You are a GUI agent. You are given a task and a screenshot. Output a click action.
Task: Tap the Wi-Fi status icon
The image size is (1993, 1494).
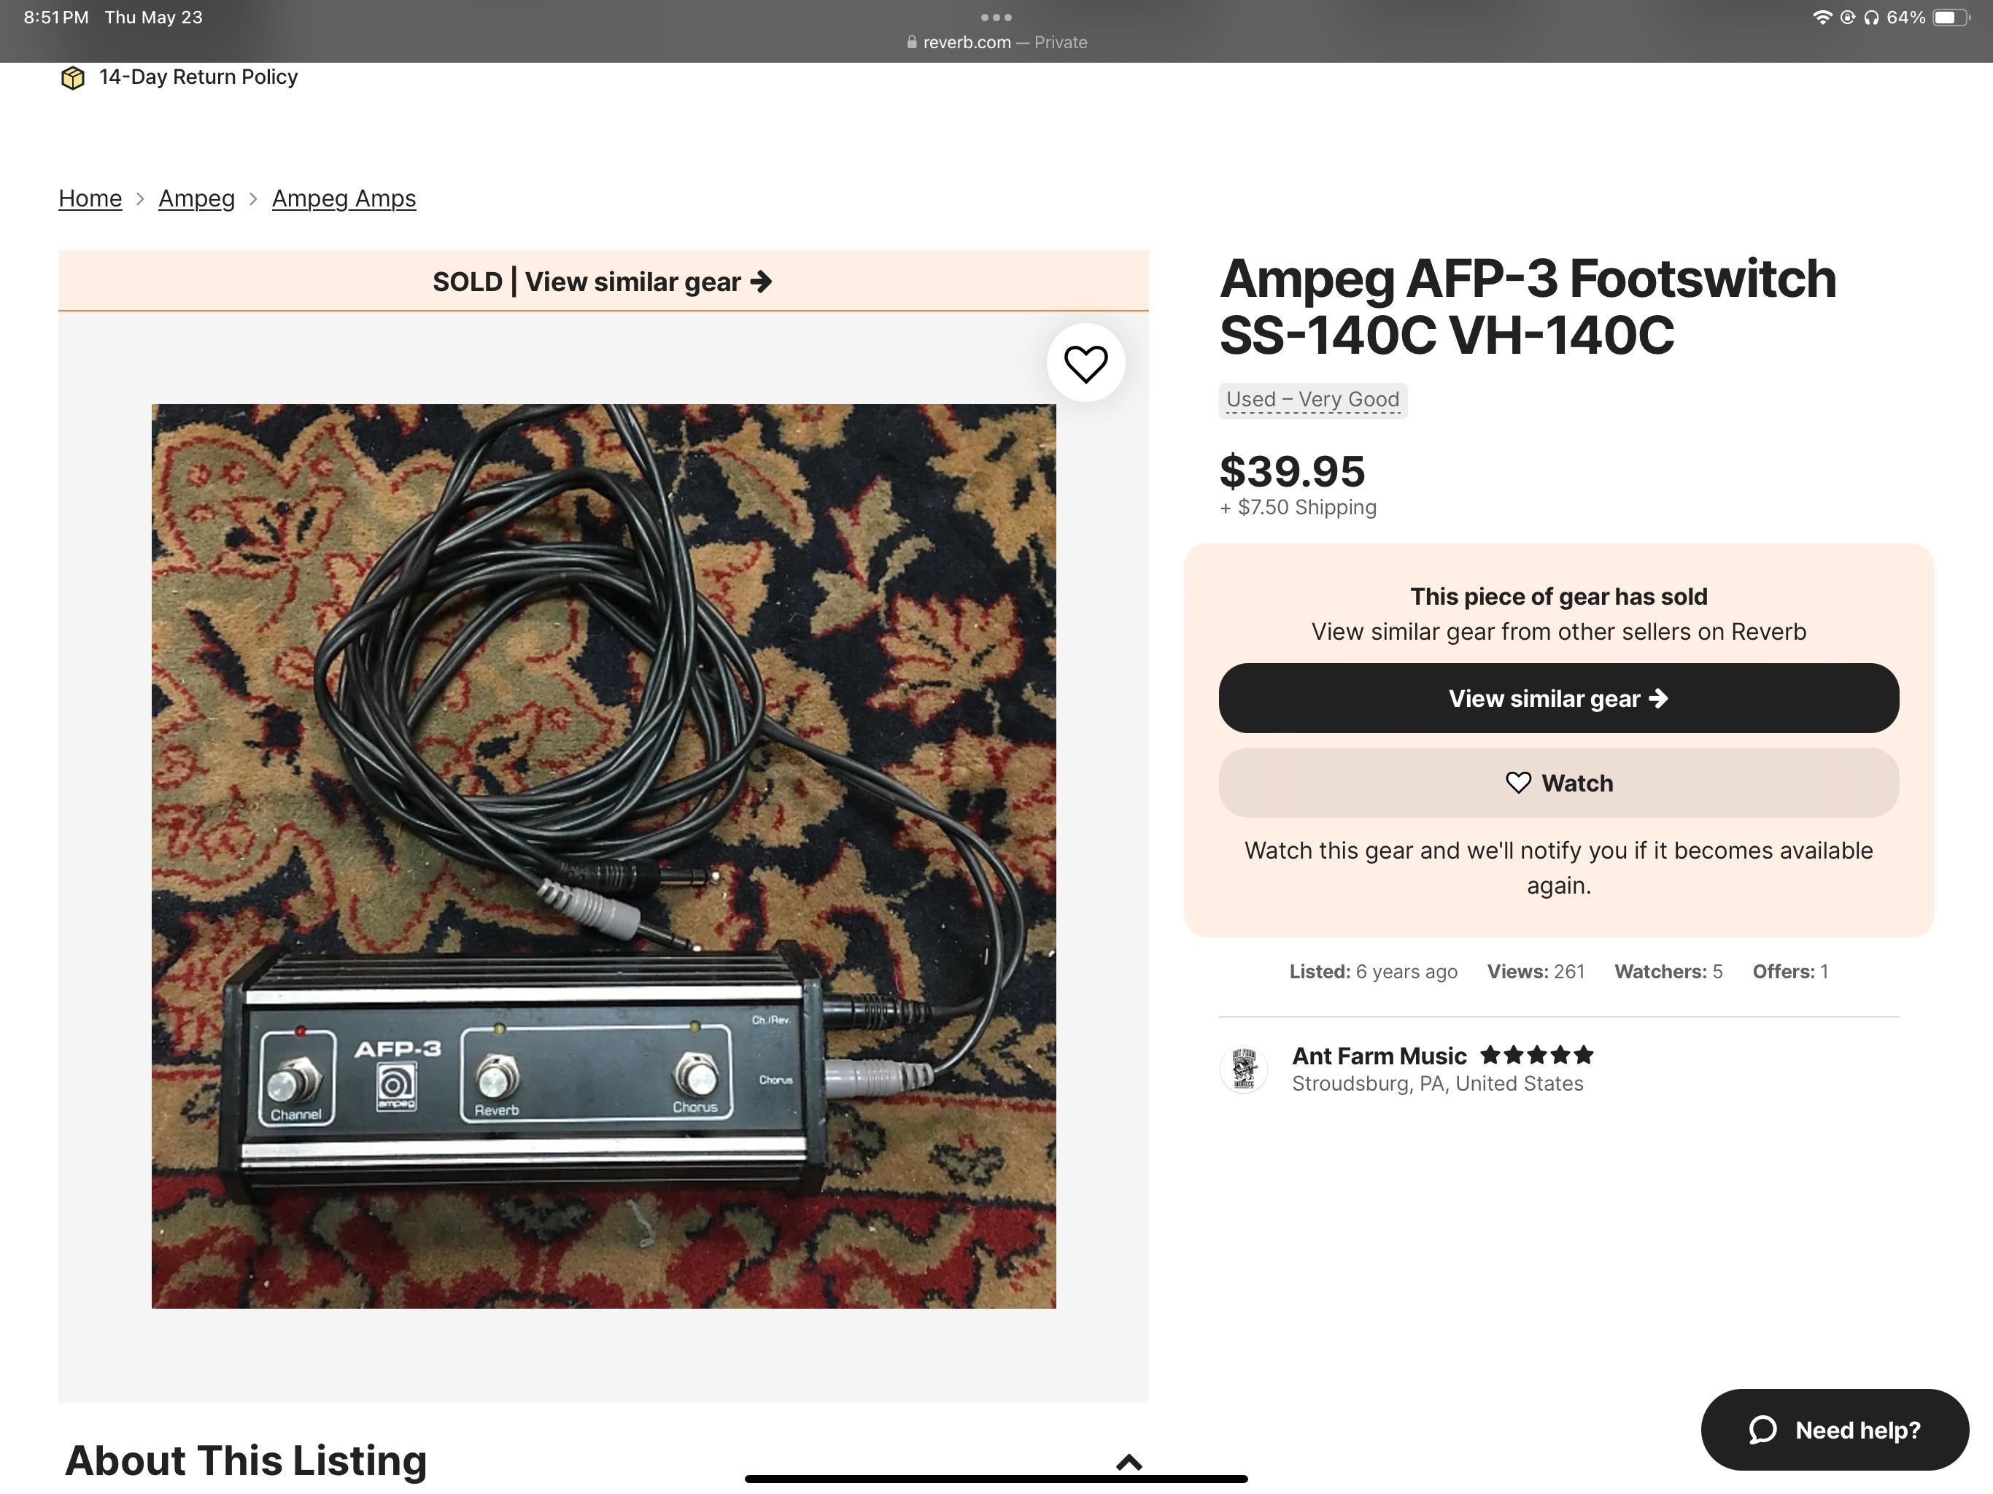coord(1822,17)
